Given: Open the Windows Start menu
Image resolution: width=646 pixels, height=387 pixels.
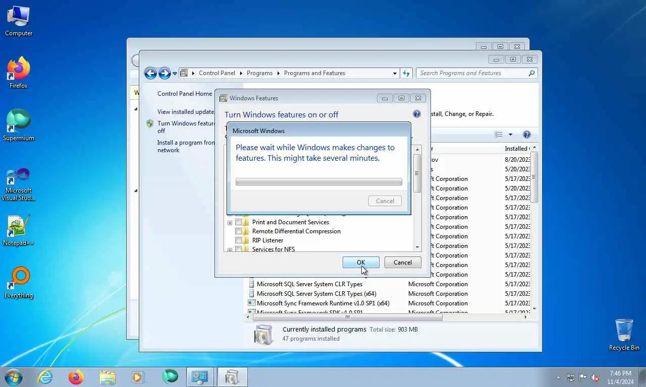Looking at the screenshot, I should (14, 376).
